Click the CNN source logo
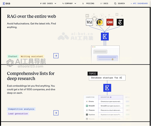The height and width of the screenshot is (126, 151). [110, 22]
